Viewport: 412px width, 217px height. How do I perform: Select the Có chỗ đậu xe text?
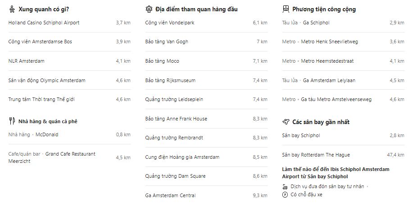(307, 194)
